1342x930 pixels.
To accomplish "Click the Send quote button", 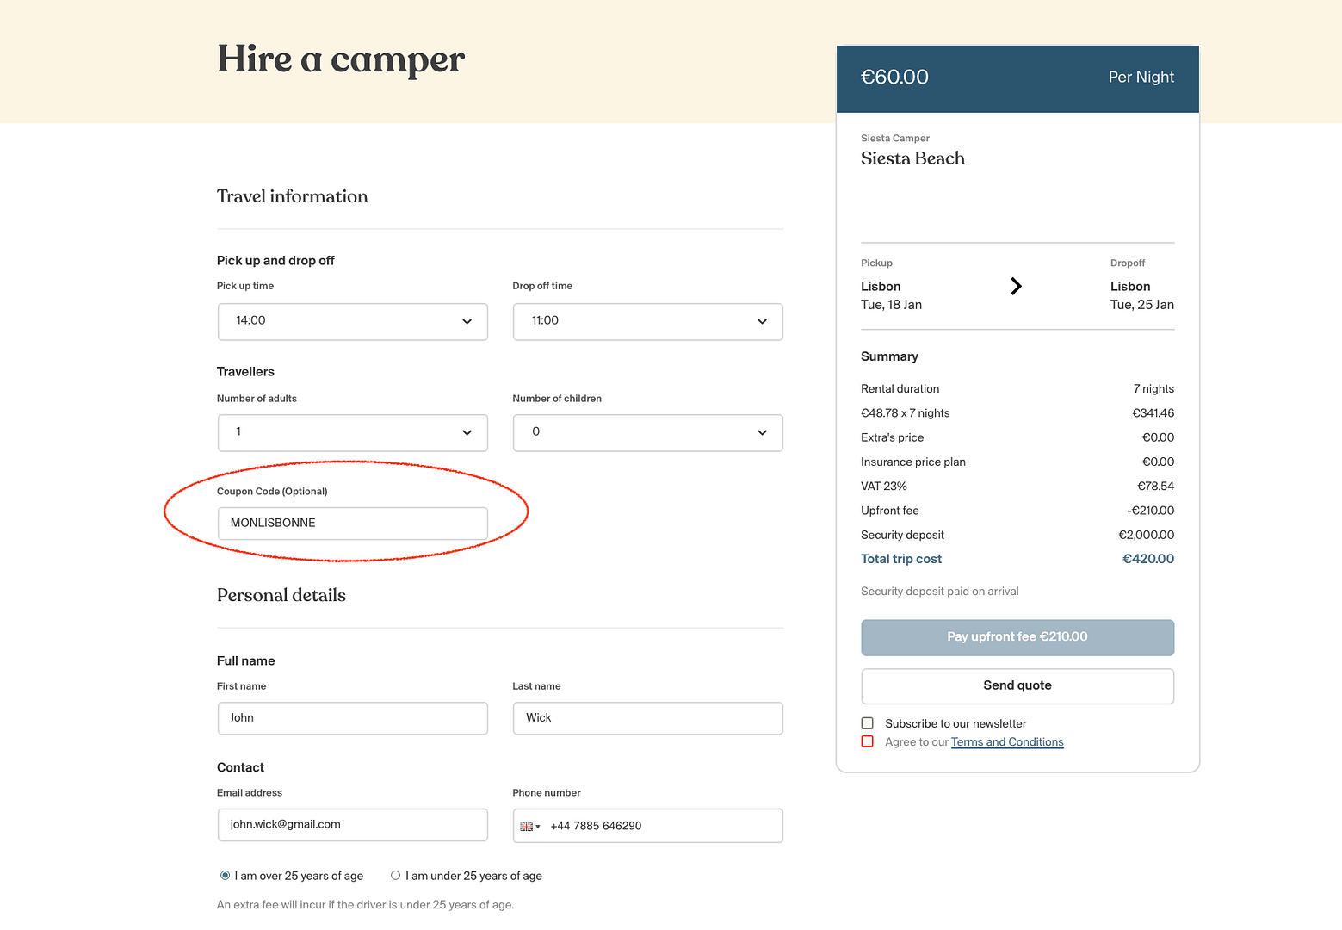I will tap(1017, 685).
